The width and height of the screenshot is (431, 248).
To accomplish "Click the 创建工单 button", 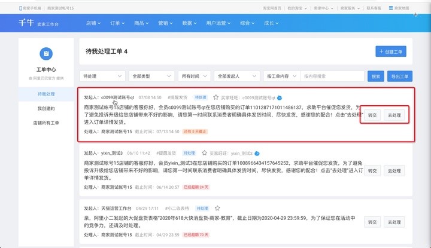I will (x=390, y=51).
